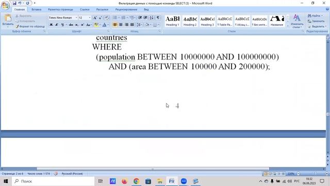330x186 pixels.
Task: Align text left
Action: pos(115,25)
